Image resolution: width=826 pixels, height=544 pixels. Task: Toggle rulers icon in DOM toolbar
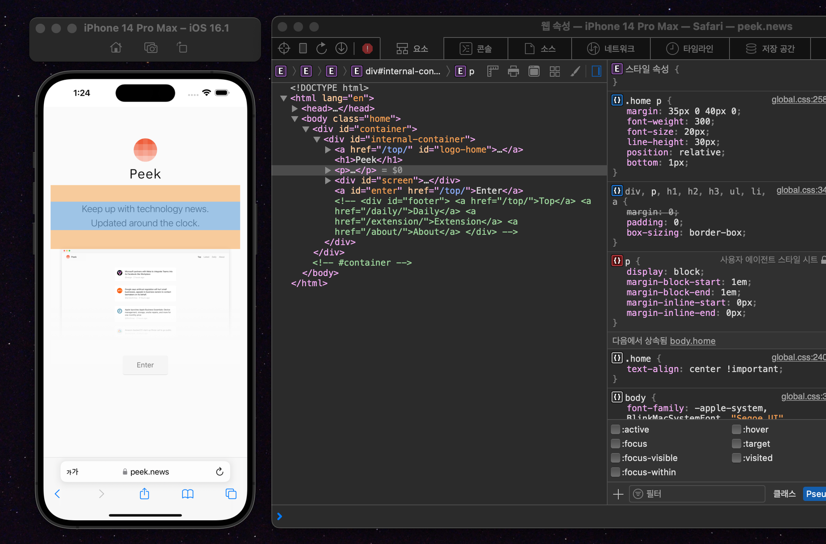(492, 71)
